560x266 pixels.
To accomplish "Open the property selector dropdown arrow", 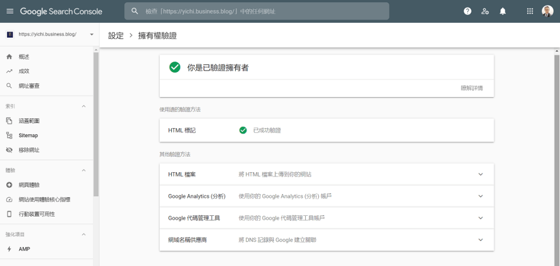I will point(91,34).
